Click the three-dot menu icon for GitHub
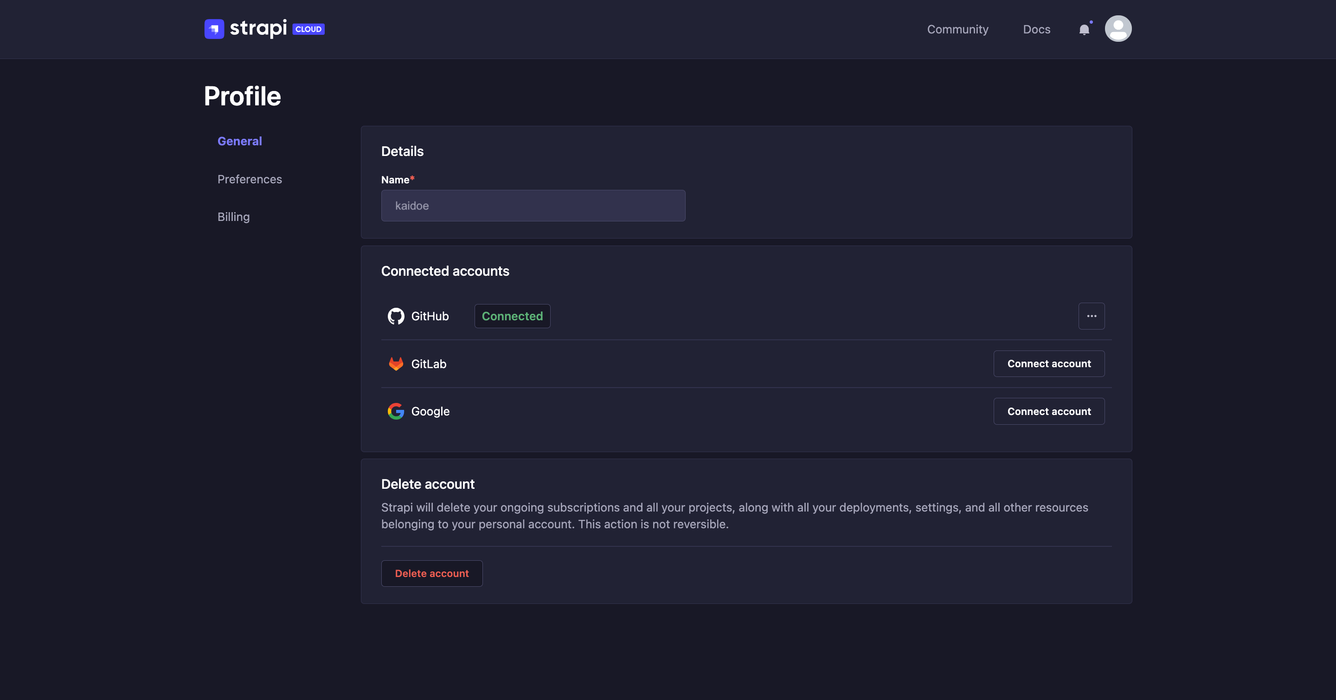The image size is (1336, 700). (1091, 316)
